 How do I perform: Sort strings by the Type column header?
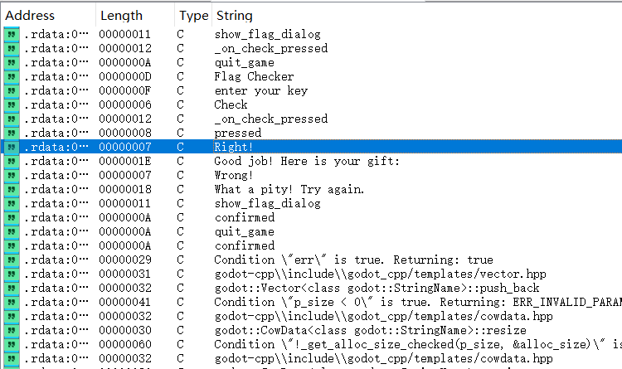click(x=193, y=15)
